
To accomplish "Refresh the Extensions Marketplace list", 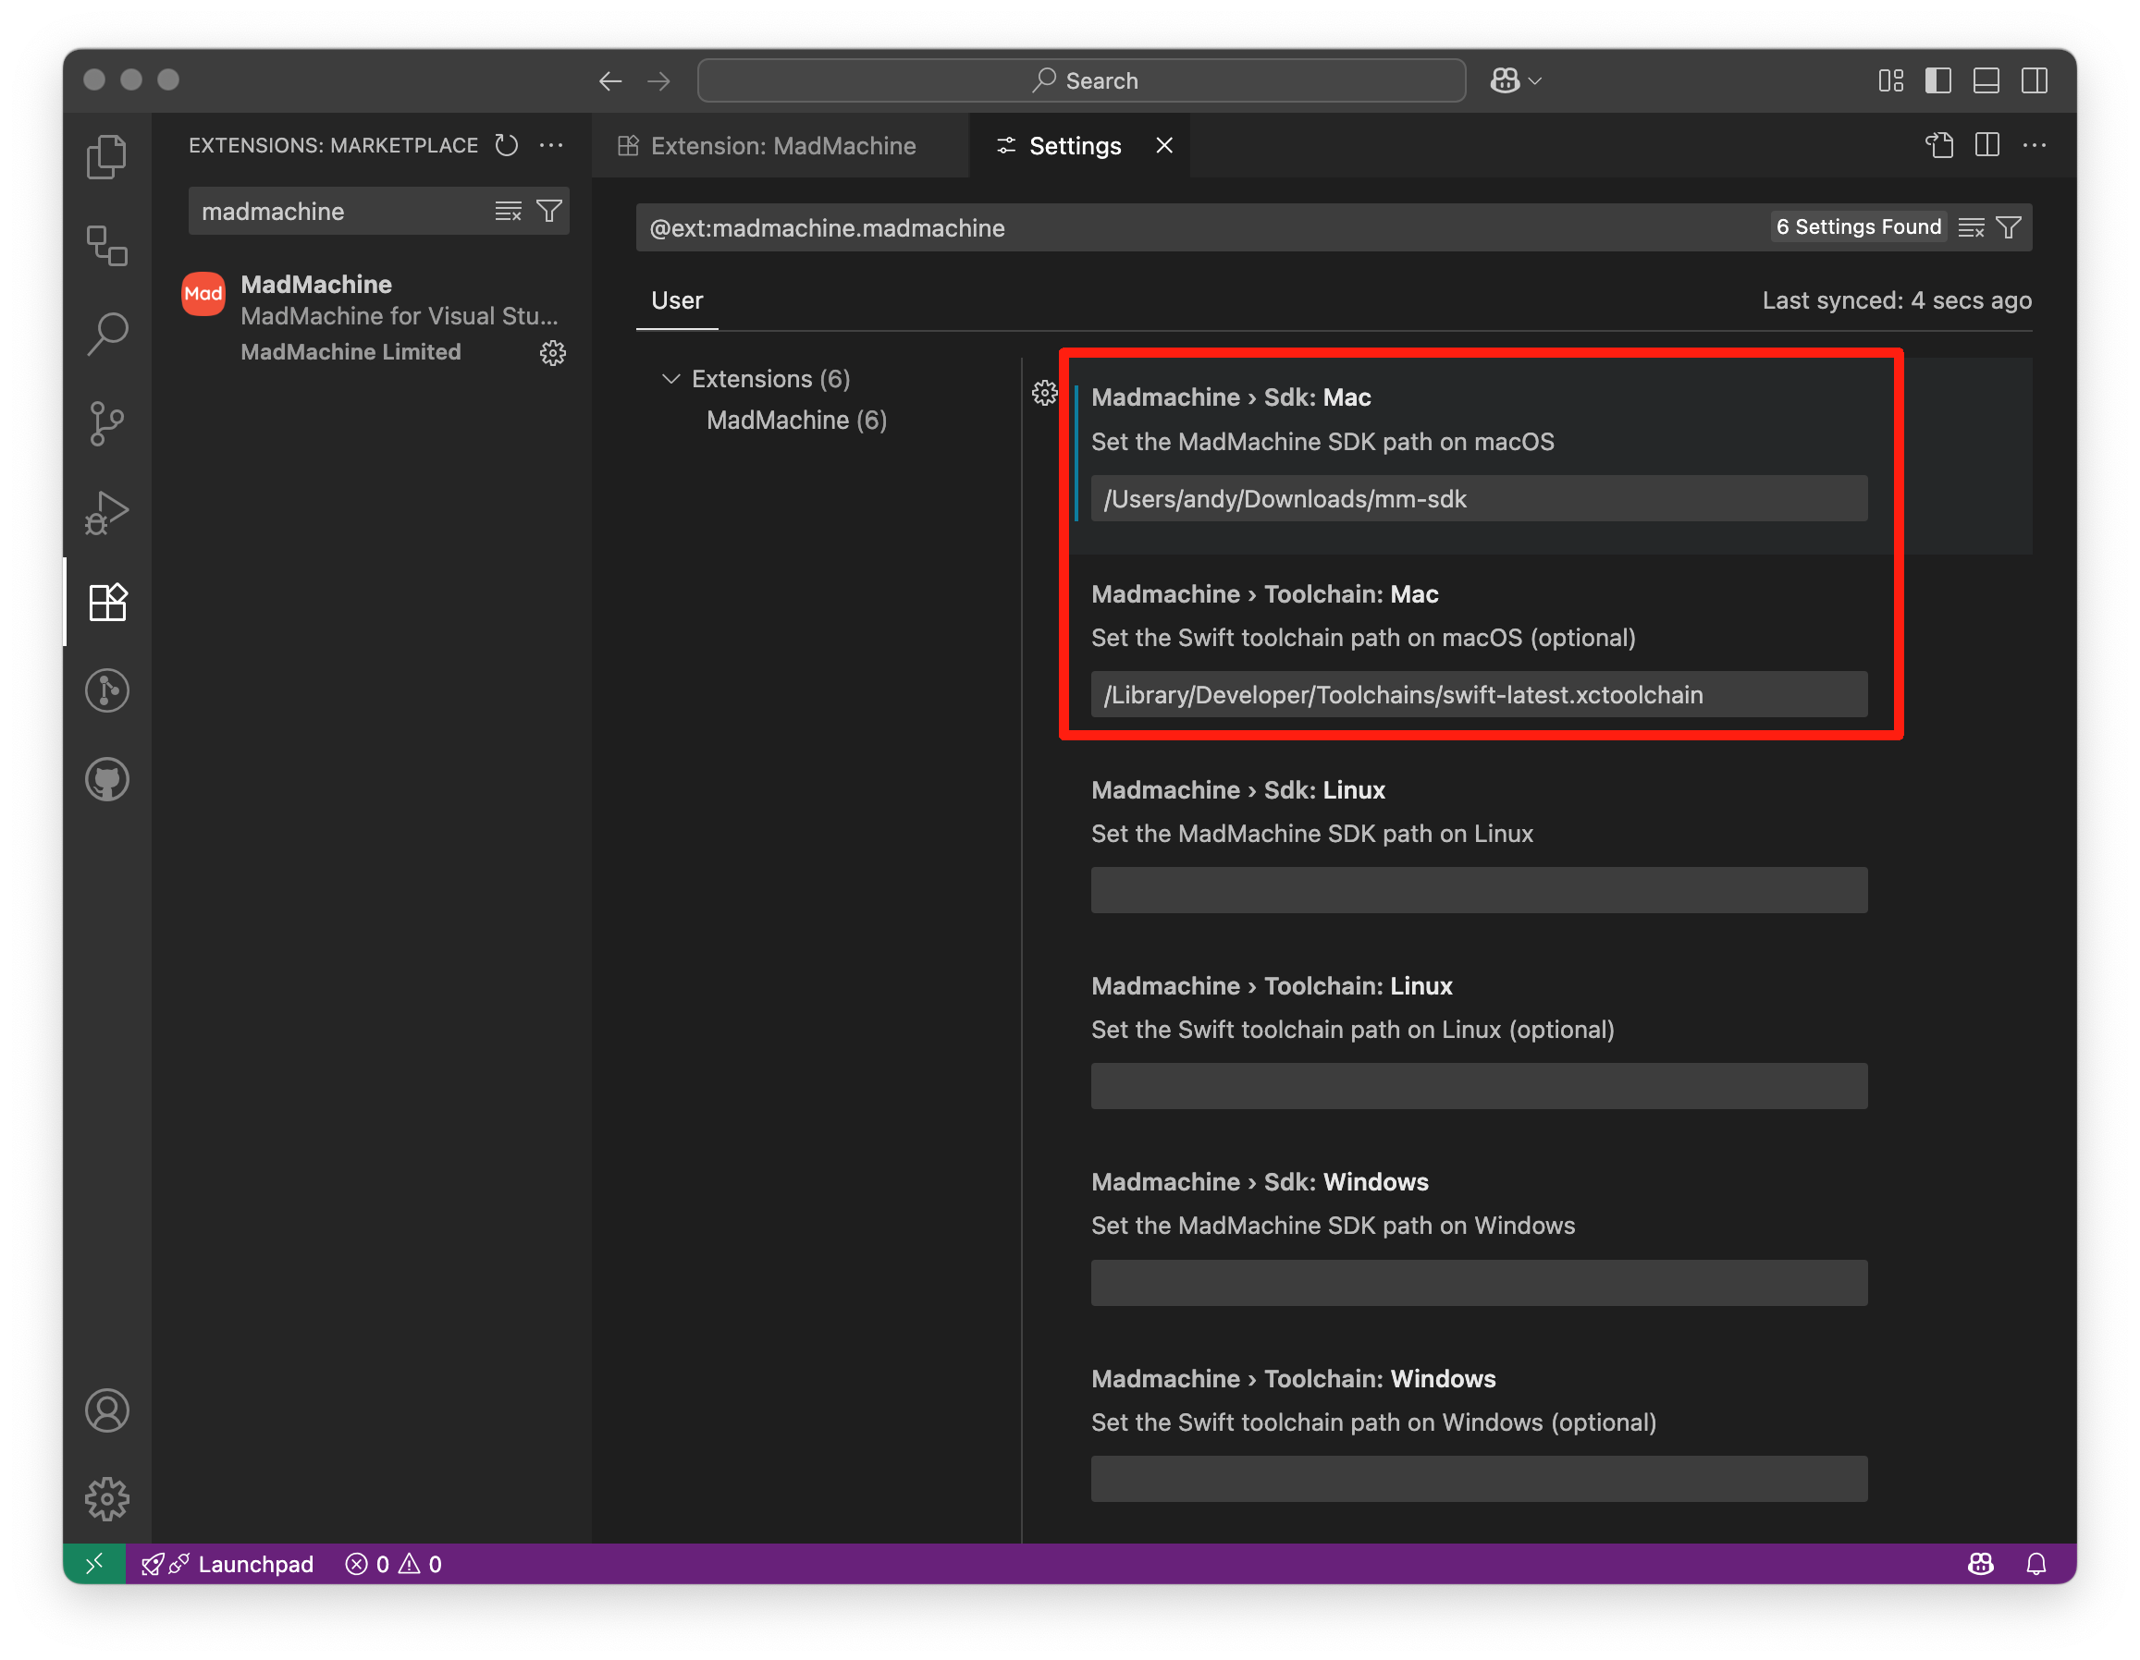I will (507, 145).
